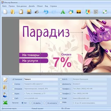Screen dimensions: 111x111
Task: Uncheck the Компания checkbox
Action: pos(13,79)
